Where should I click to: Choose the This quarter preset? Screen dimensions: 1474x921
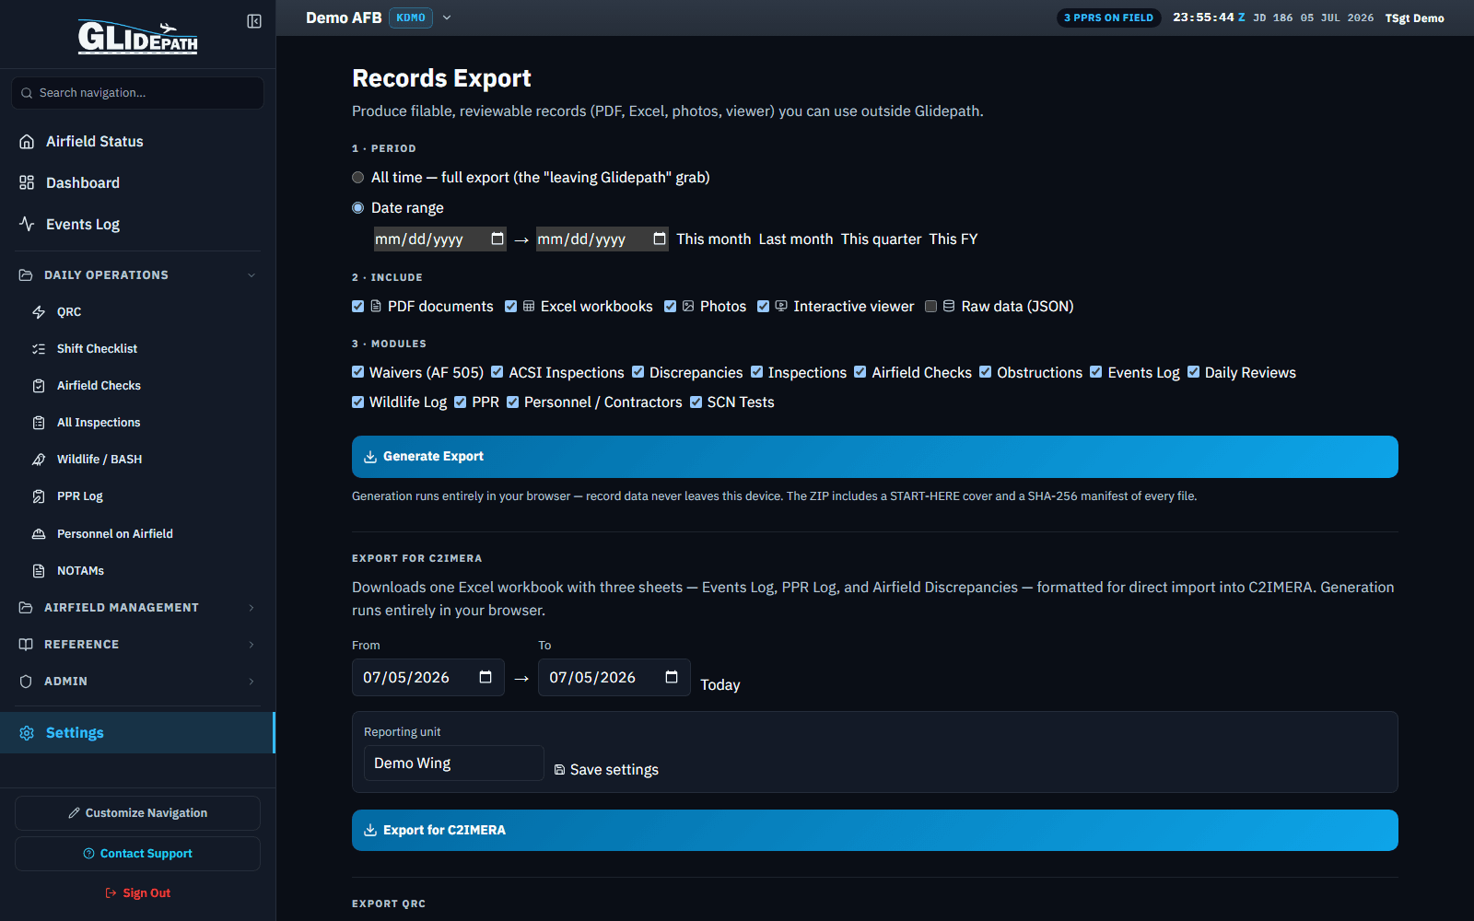click(x=881, y=239)
